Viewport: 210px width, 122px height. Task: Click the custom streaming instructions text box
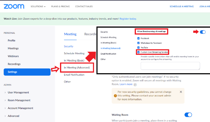point(170,66)
